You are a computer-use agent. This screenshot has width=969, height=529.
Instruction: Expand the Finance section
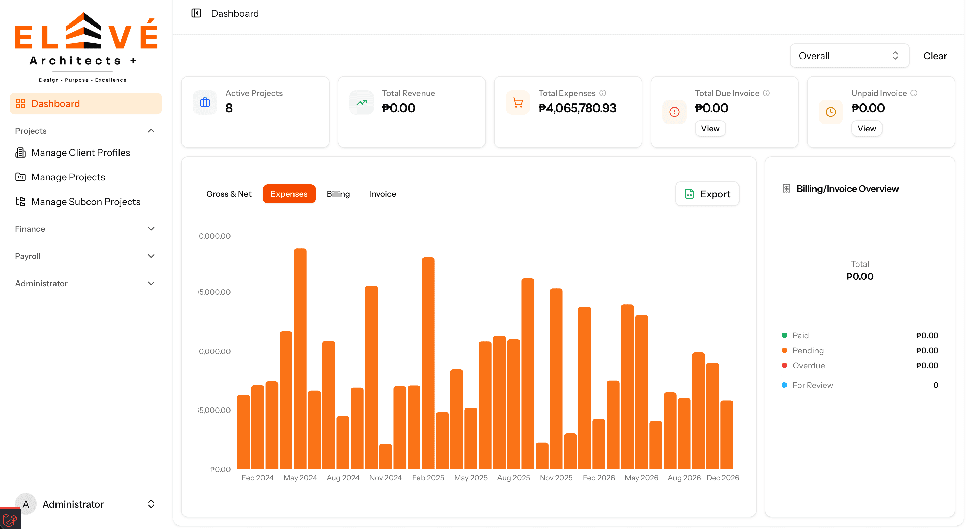[86, 229]
